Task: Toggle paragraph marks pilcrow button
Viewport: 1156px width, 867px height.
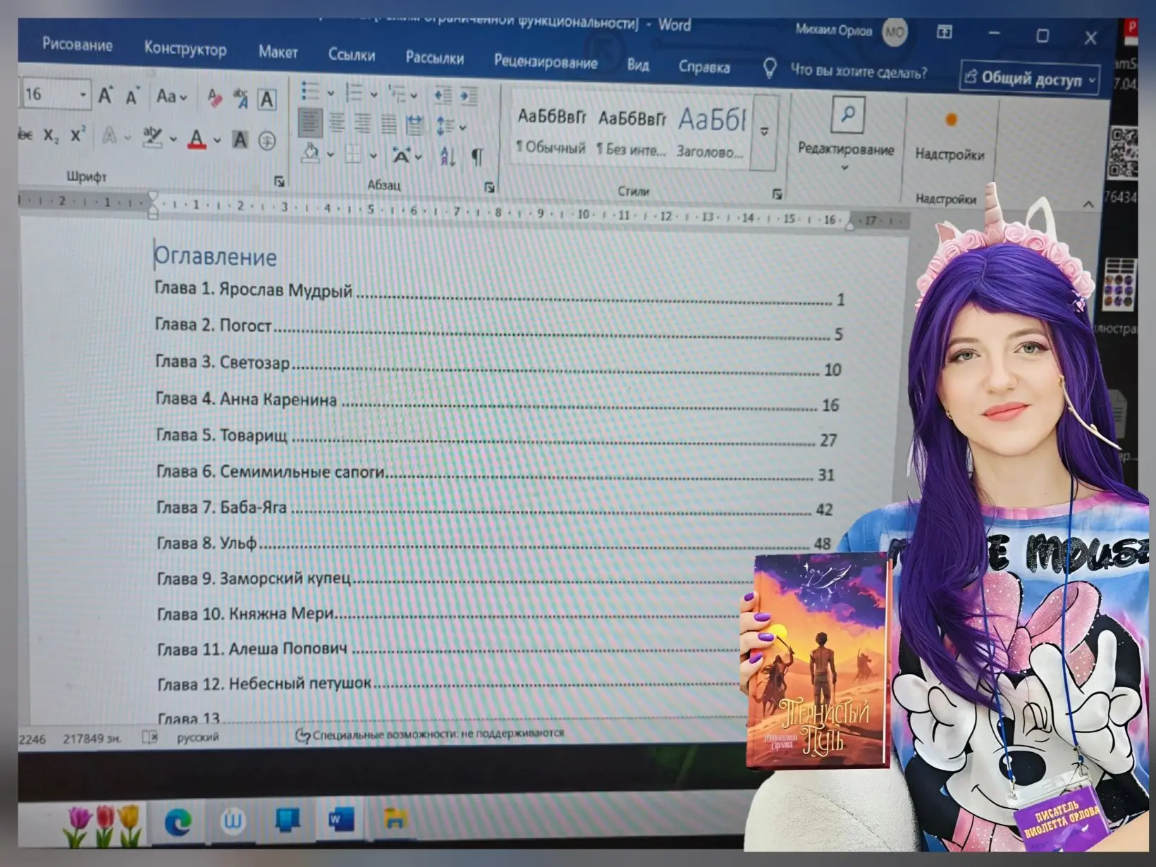Action: click(477, 157)
